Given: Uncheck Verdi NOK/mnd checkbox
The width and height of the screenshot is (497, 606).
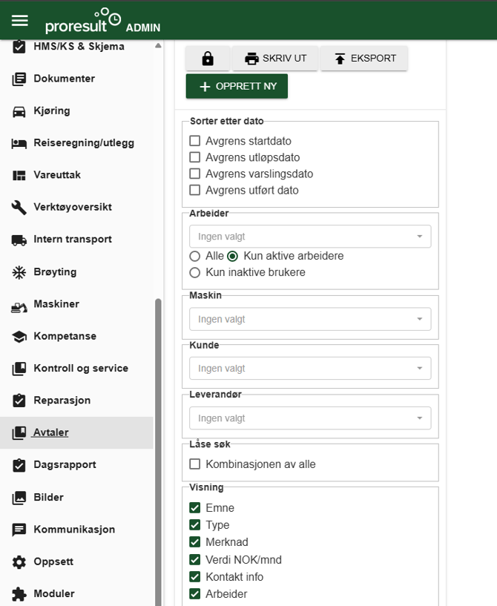Looking at the screenshot, I should pyautogui.click(x=195, y=559).
